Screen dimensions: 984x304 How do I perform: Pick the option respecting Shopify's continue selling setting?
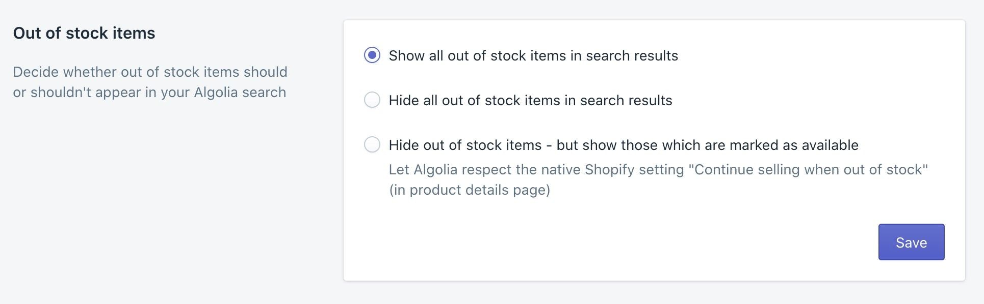(x=373, y=145)
